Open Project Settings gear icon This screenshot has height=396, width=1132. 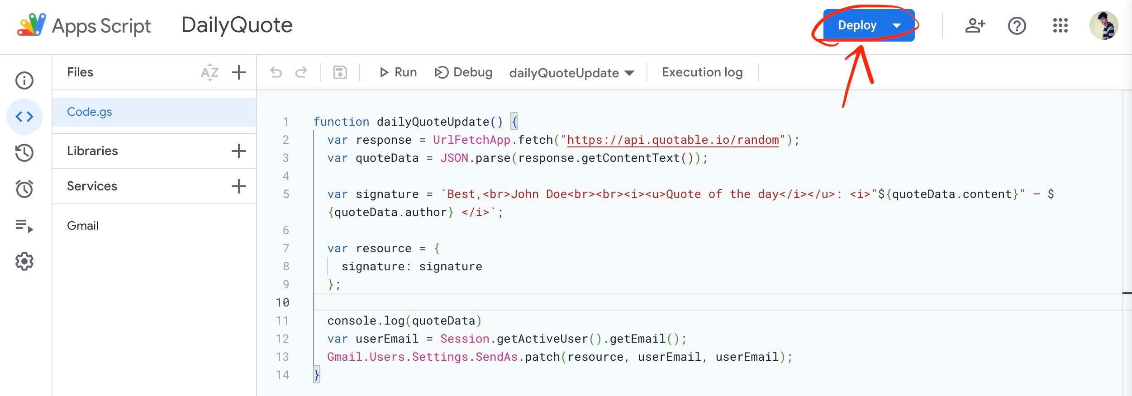point(24,261)
